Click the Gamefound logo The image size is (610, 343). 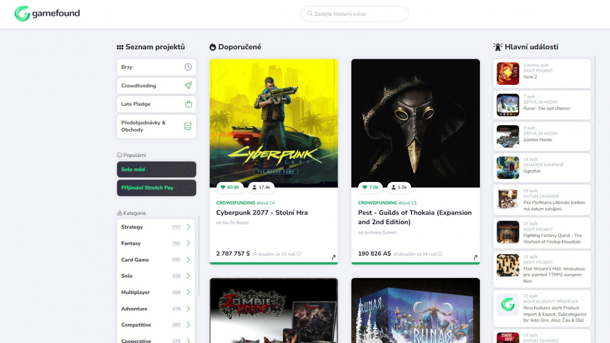point(47,14)
